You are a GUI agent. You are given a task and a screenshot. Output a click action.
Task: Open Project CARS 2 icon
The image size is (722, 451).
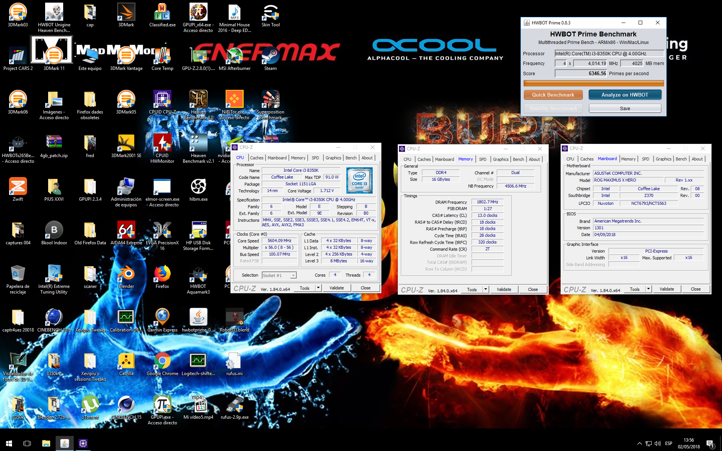click(18, 59)
